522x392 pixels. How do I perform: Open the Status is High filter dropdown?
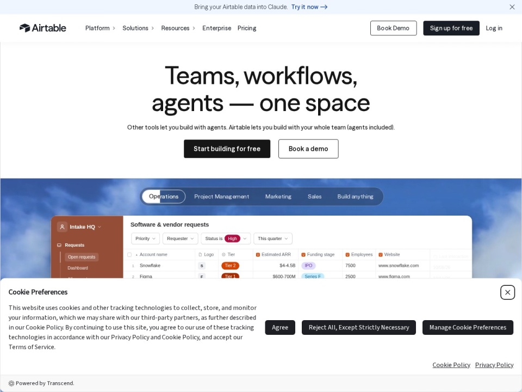click(226, 238)
